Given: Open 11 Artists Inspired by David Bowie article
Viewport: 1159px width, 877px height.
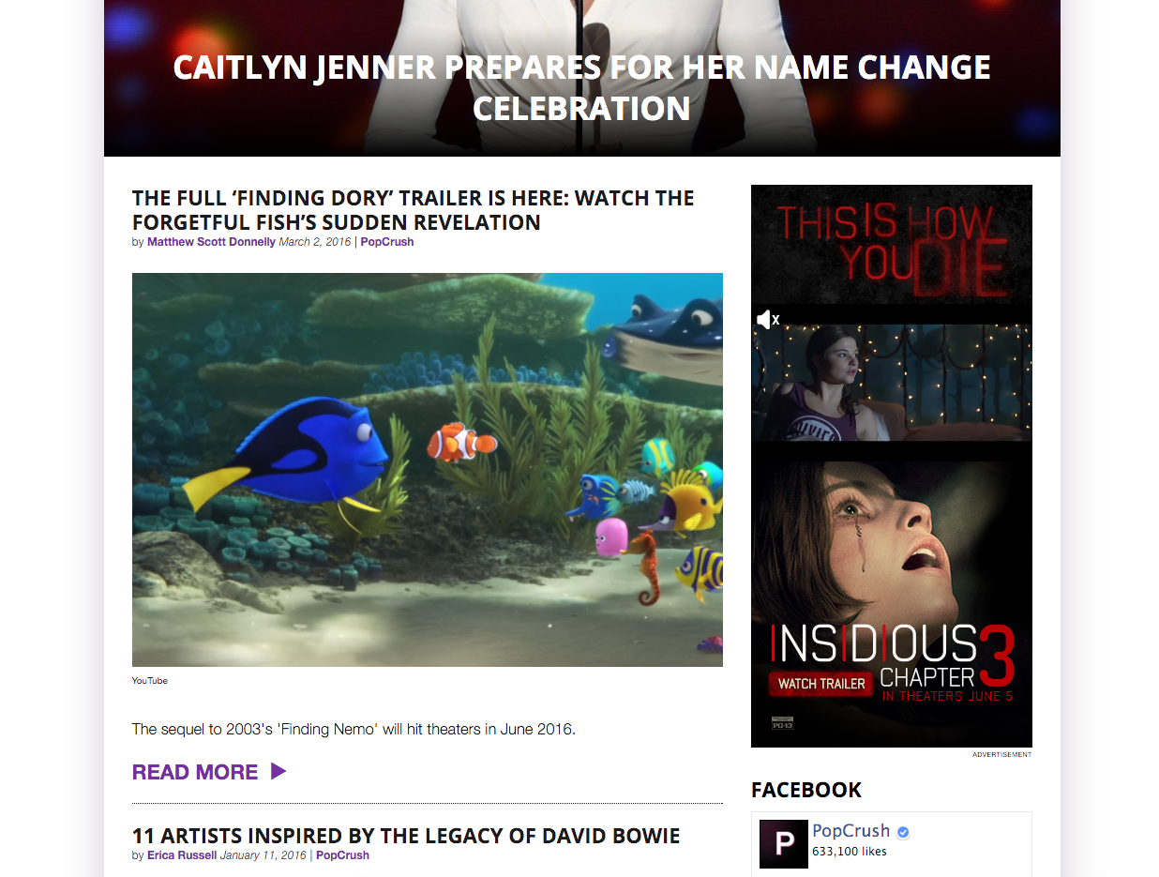Looking at the screenshot, I should tap(406, 836).
